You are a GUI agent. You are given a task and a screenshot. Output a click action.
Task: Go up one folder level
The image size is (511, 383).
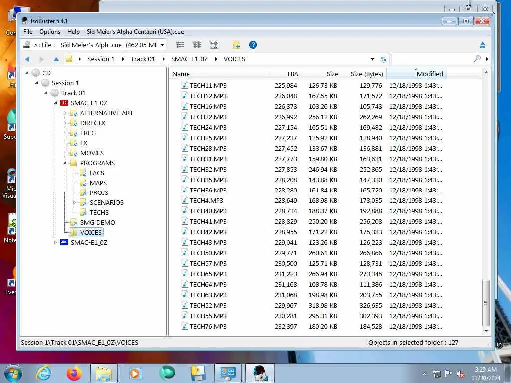[56, 59]
